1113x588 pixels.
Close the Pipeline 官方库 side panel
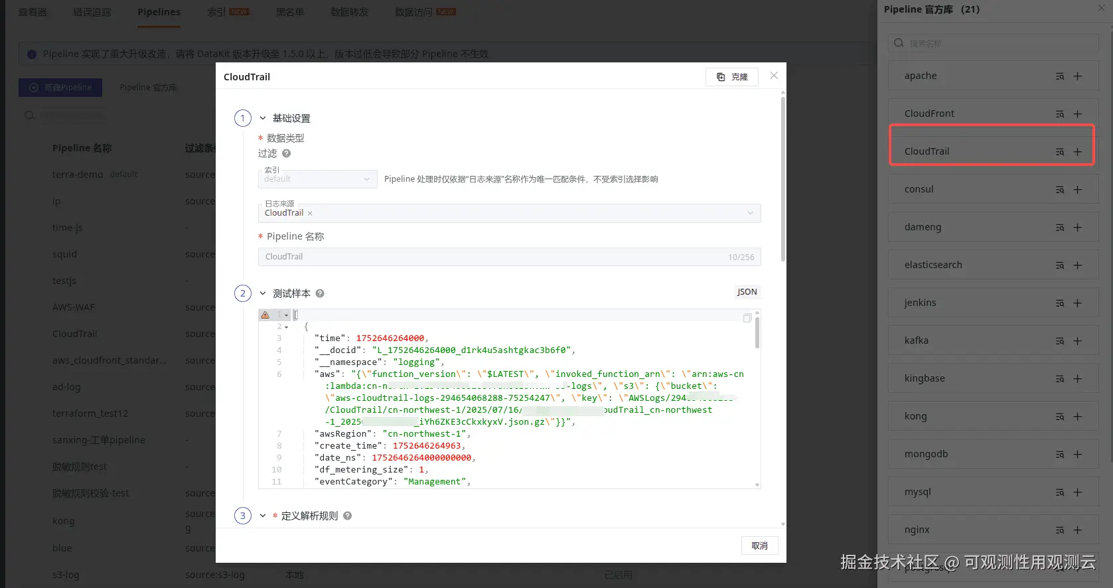[x=1102, y=7]
